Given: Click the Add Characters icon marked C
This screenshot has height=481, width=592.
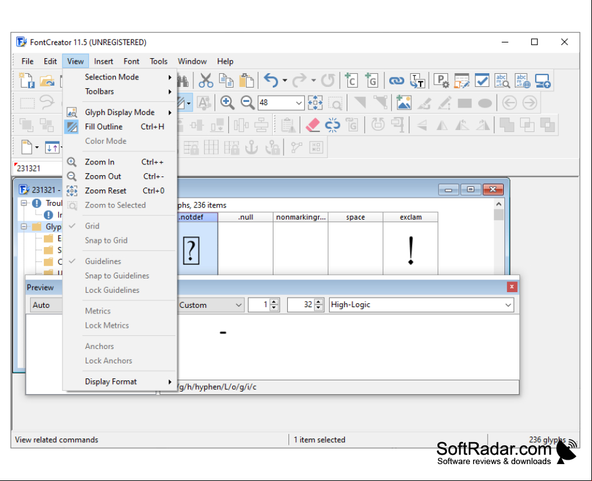Looking at the screenshot, I should 352,80.
